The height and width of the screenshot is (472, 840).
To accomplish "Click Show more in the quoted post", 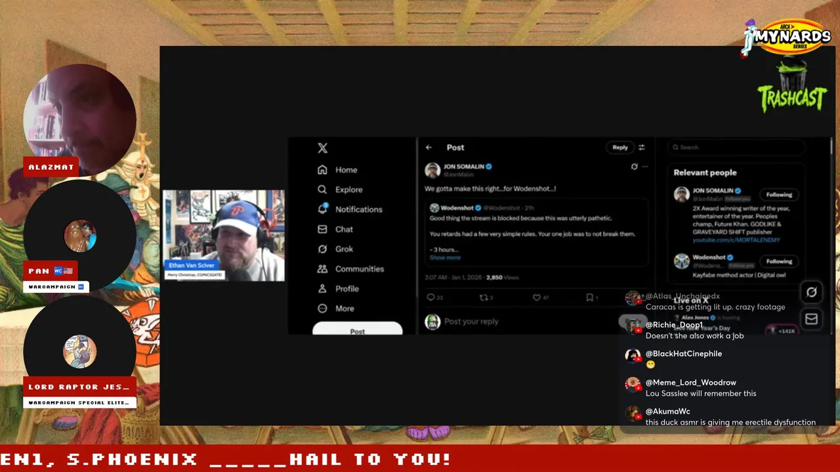I will [x=445, y=258].
